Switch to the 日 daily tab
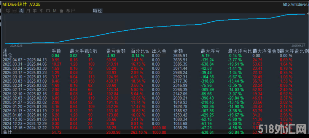309x138 pixels. [x=14, y=11]
